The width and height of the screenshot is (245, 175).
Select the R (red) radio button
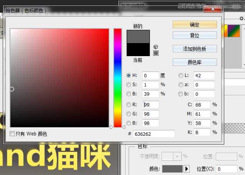tap(129, 104)
